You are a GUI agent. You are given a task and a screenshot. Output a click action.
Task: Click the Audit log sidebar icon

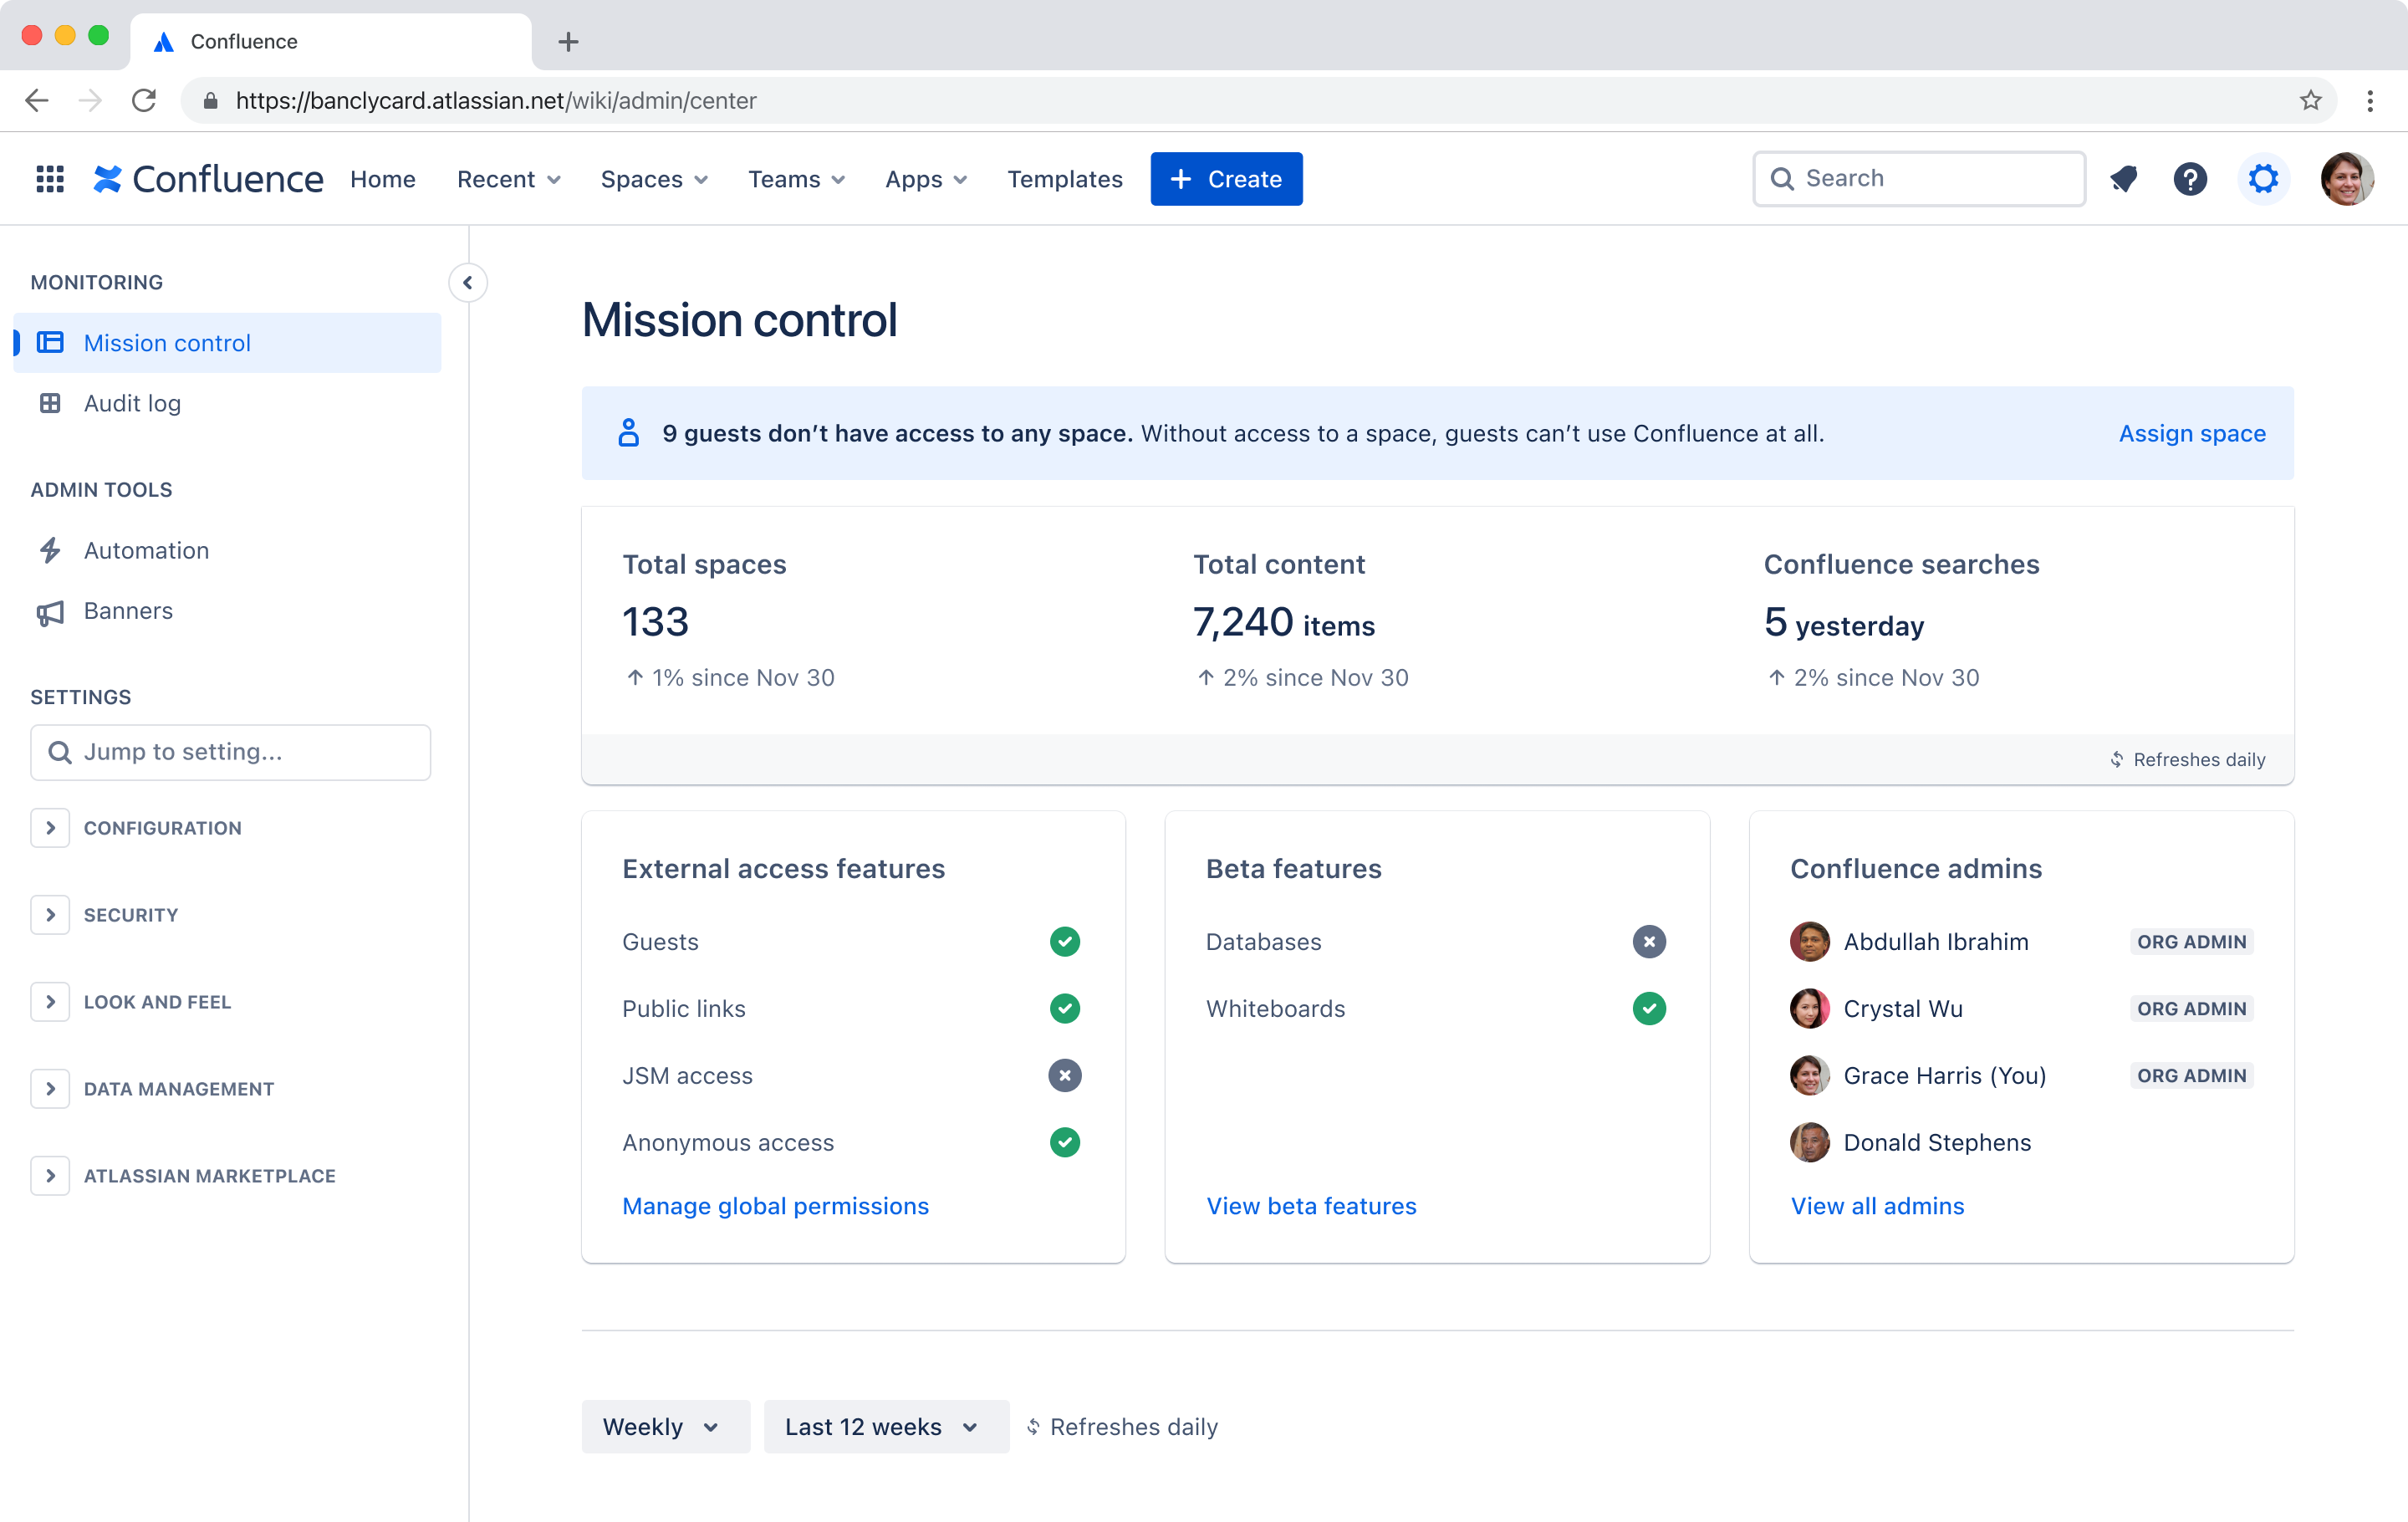coord(50,403)
